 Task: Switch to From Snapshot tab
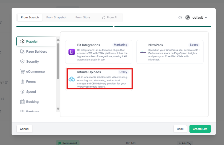click(x=56, y=17)
